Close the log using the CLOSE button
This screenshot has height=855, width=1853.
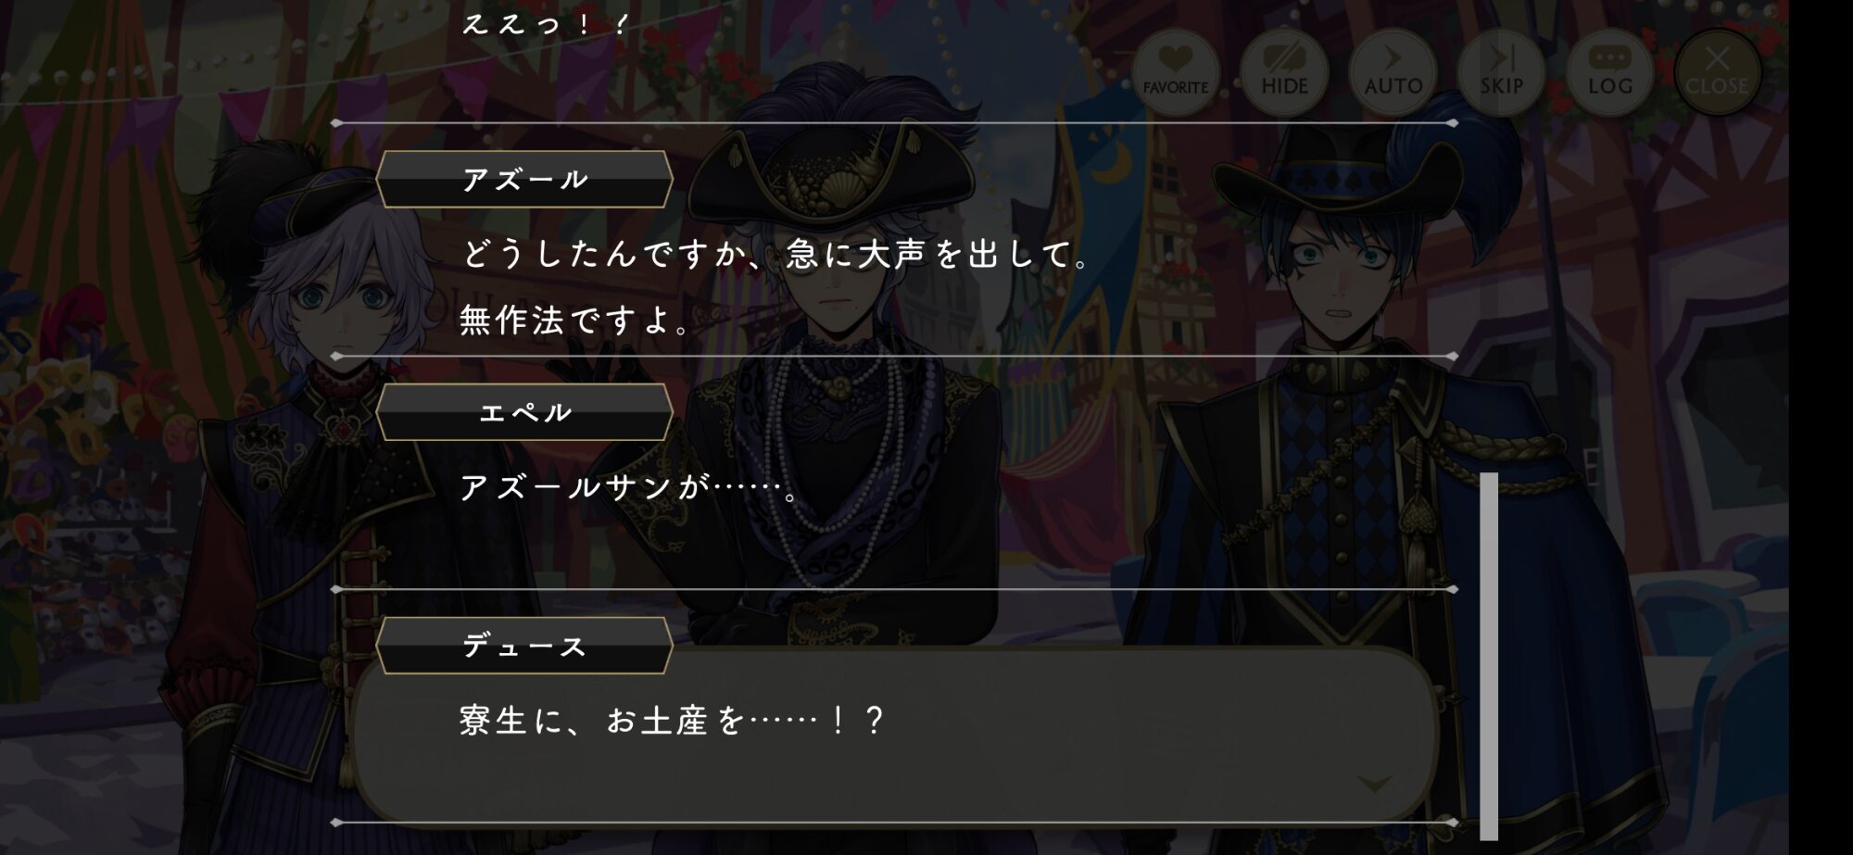point(1717,70)
